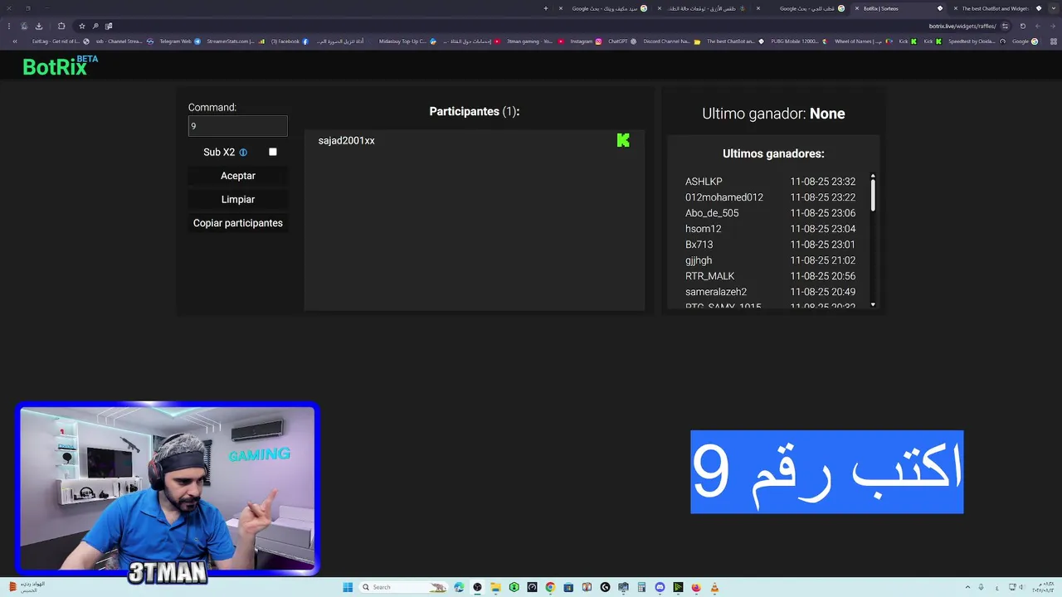Open the StreamerStats.com bookmark
This screenshot has width=1062, height=597.
pos(236,41)
